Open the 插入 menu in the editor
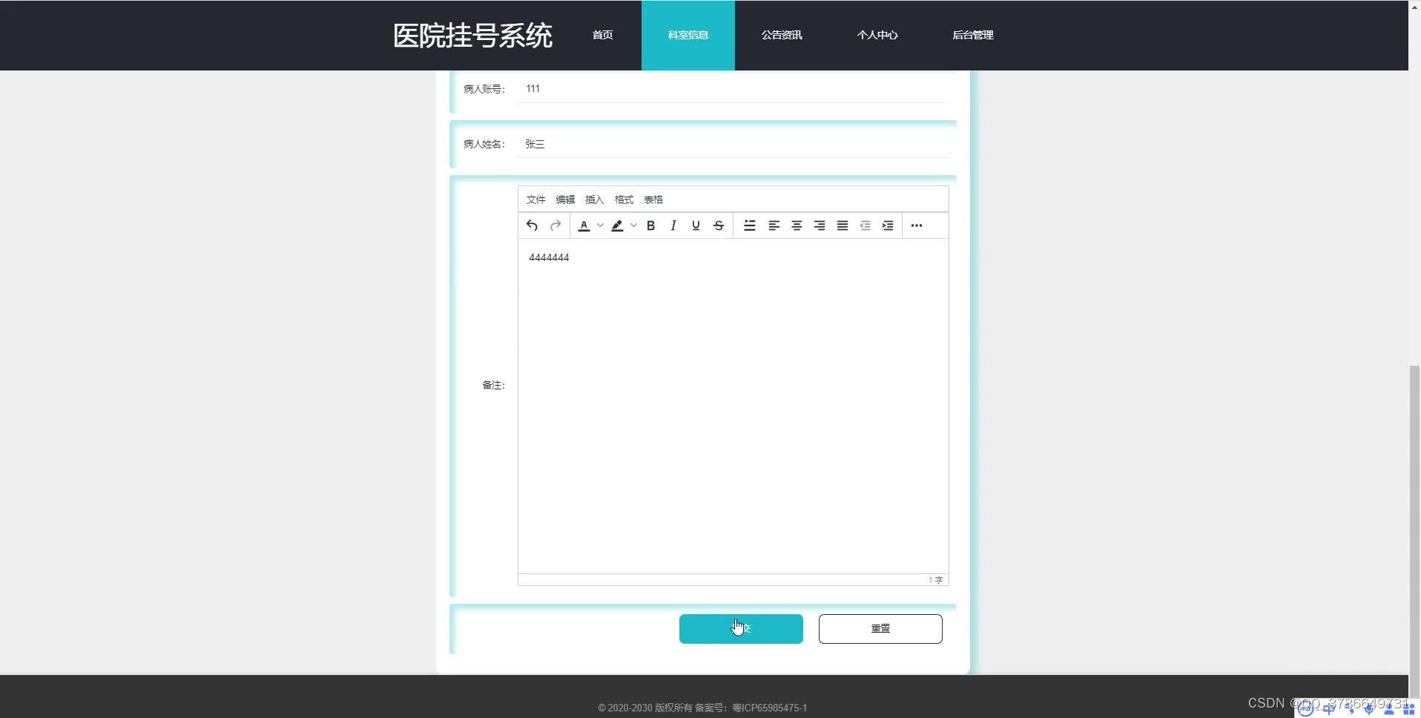1421x718 pixels. click(x=595, y=200)
